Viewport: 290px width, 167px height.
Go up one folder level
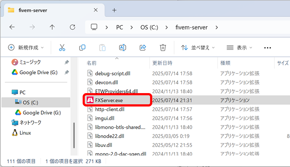pyautogui.click(x=52, y=27)
